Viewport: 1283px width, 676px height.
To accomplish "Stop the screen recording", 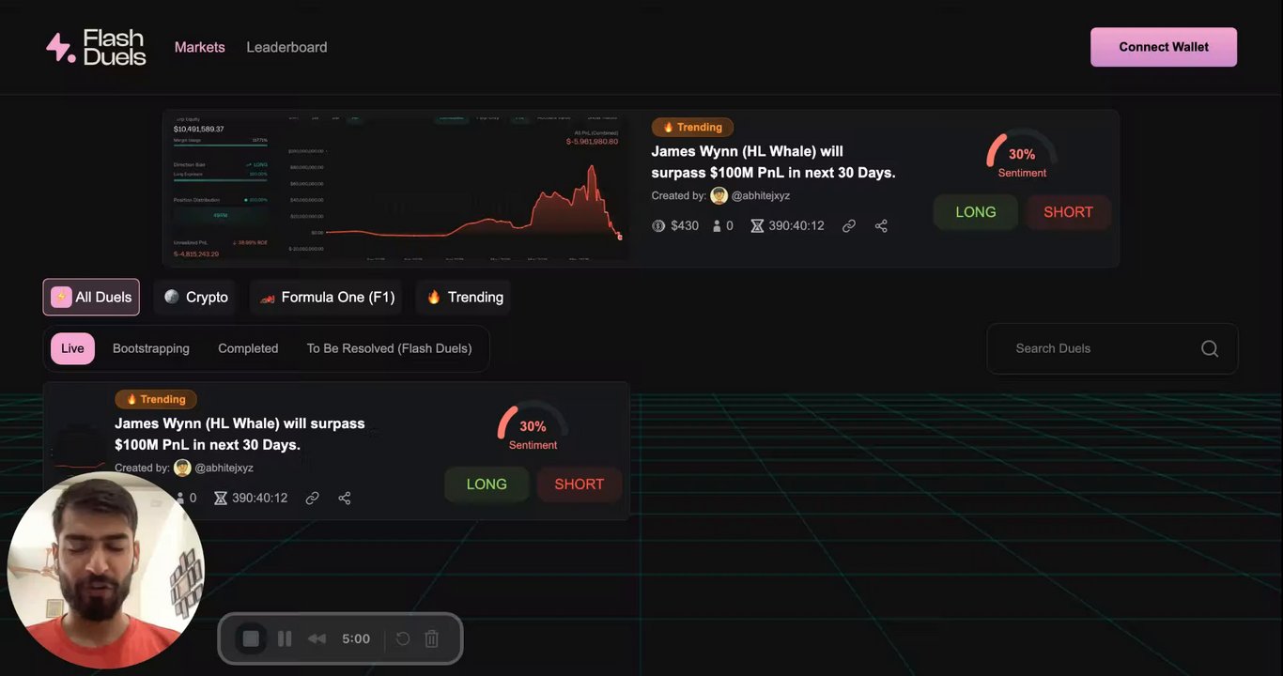I will [251, 638].
